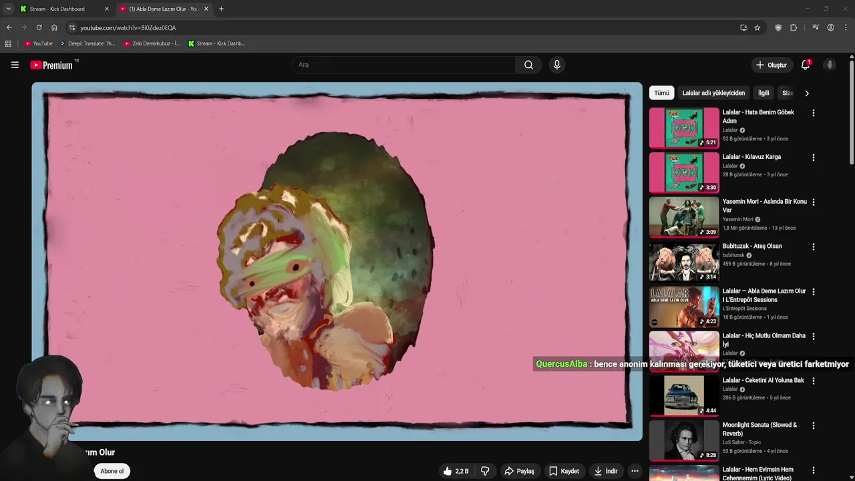
Task: Click the search magnifier button
Action: click(x=528, y=65)
